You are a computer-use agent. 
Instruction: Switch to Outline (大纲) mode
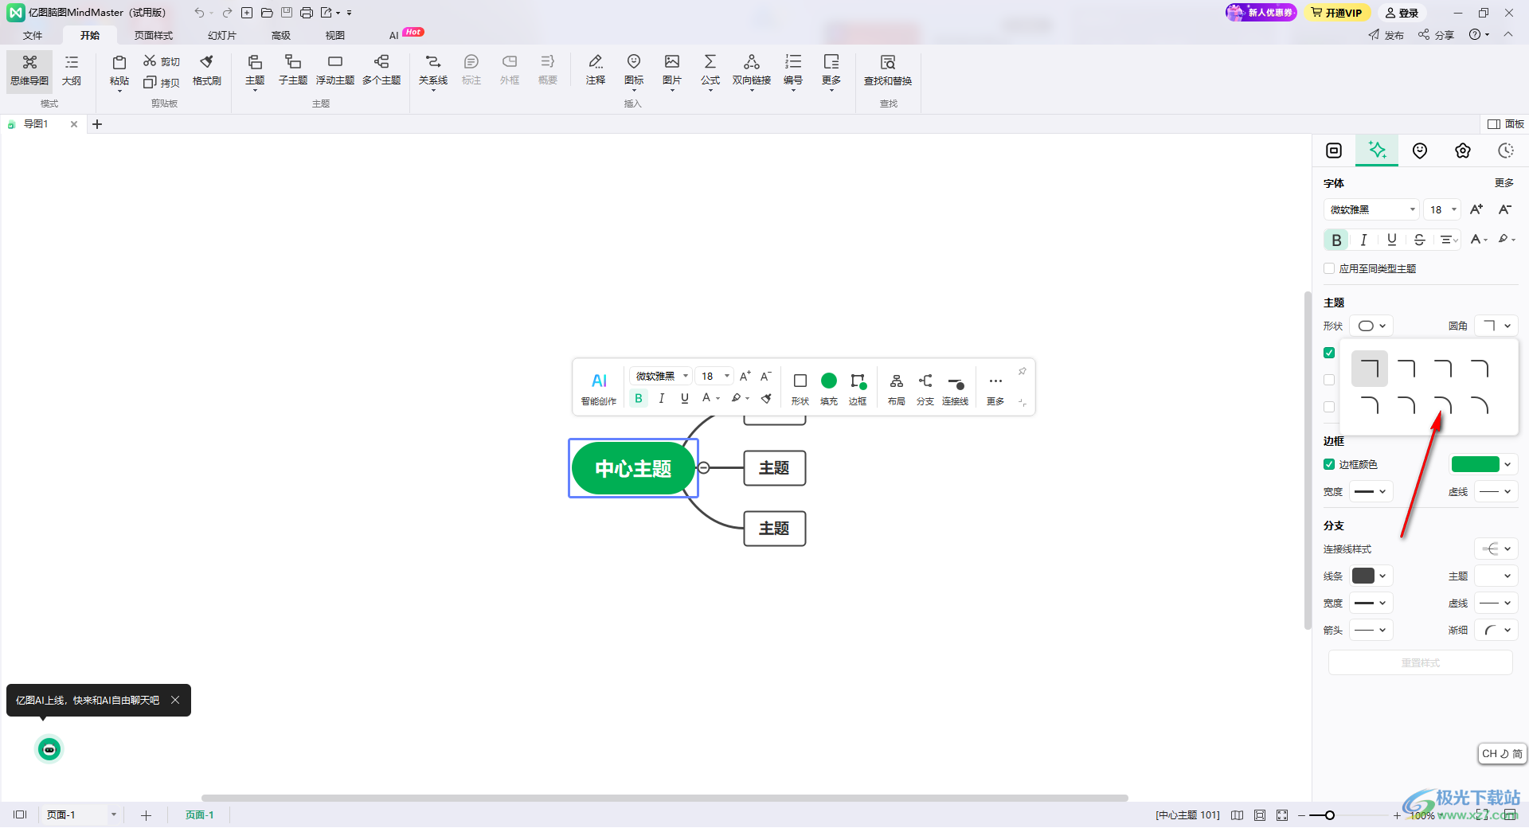pos(72,70)
